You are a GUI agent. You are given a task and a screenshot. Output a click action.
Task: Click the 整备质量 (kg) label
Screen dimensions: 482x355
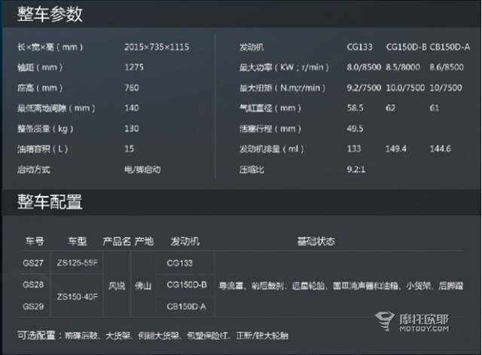click(x=45, y=129)
